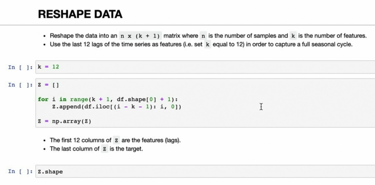This screenshot has height=185, width=375.
Task: Place cursor on the Z = [] line
Action: coord(48,85)
